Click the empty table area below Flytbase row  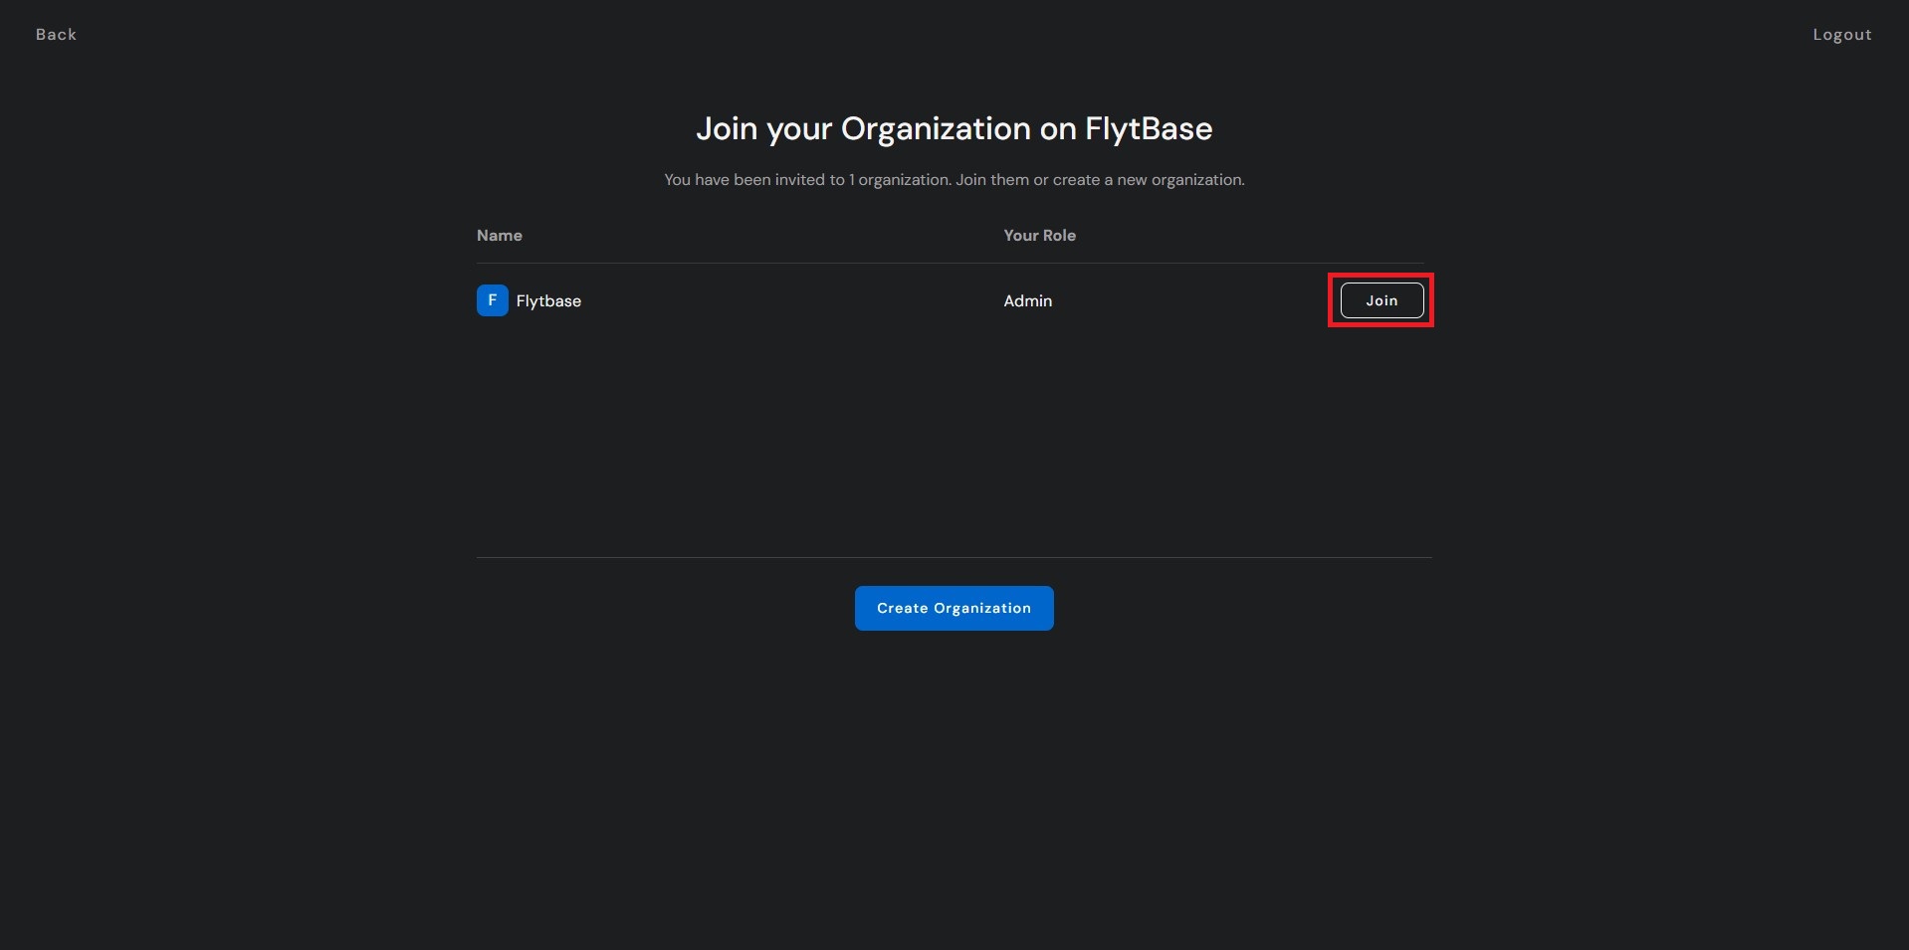954,438
